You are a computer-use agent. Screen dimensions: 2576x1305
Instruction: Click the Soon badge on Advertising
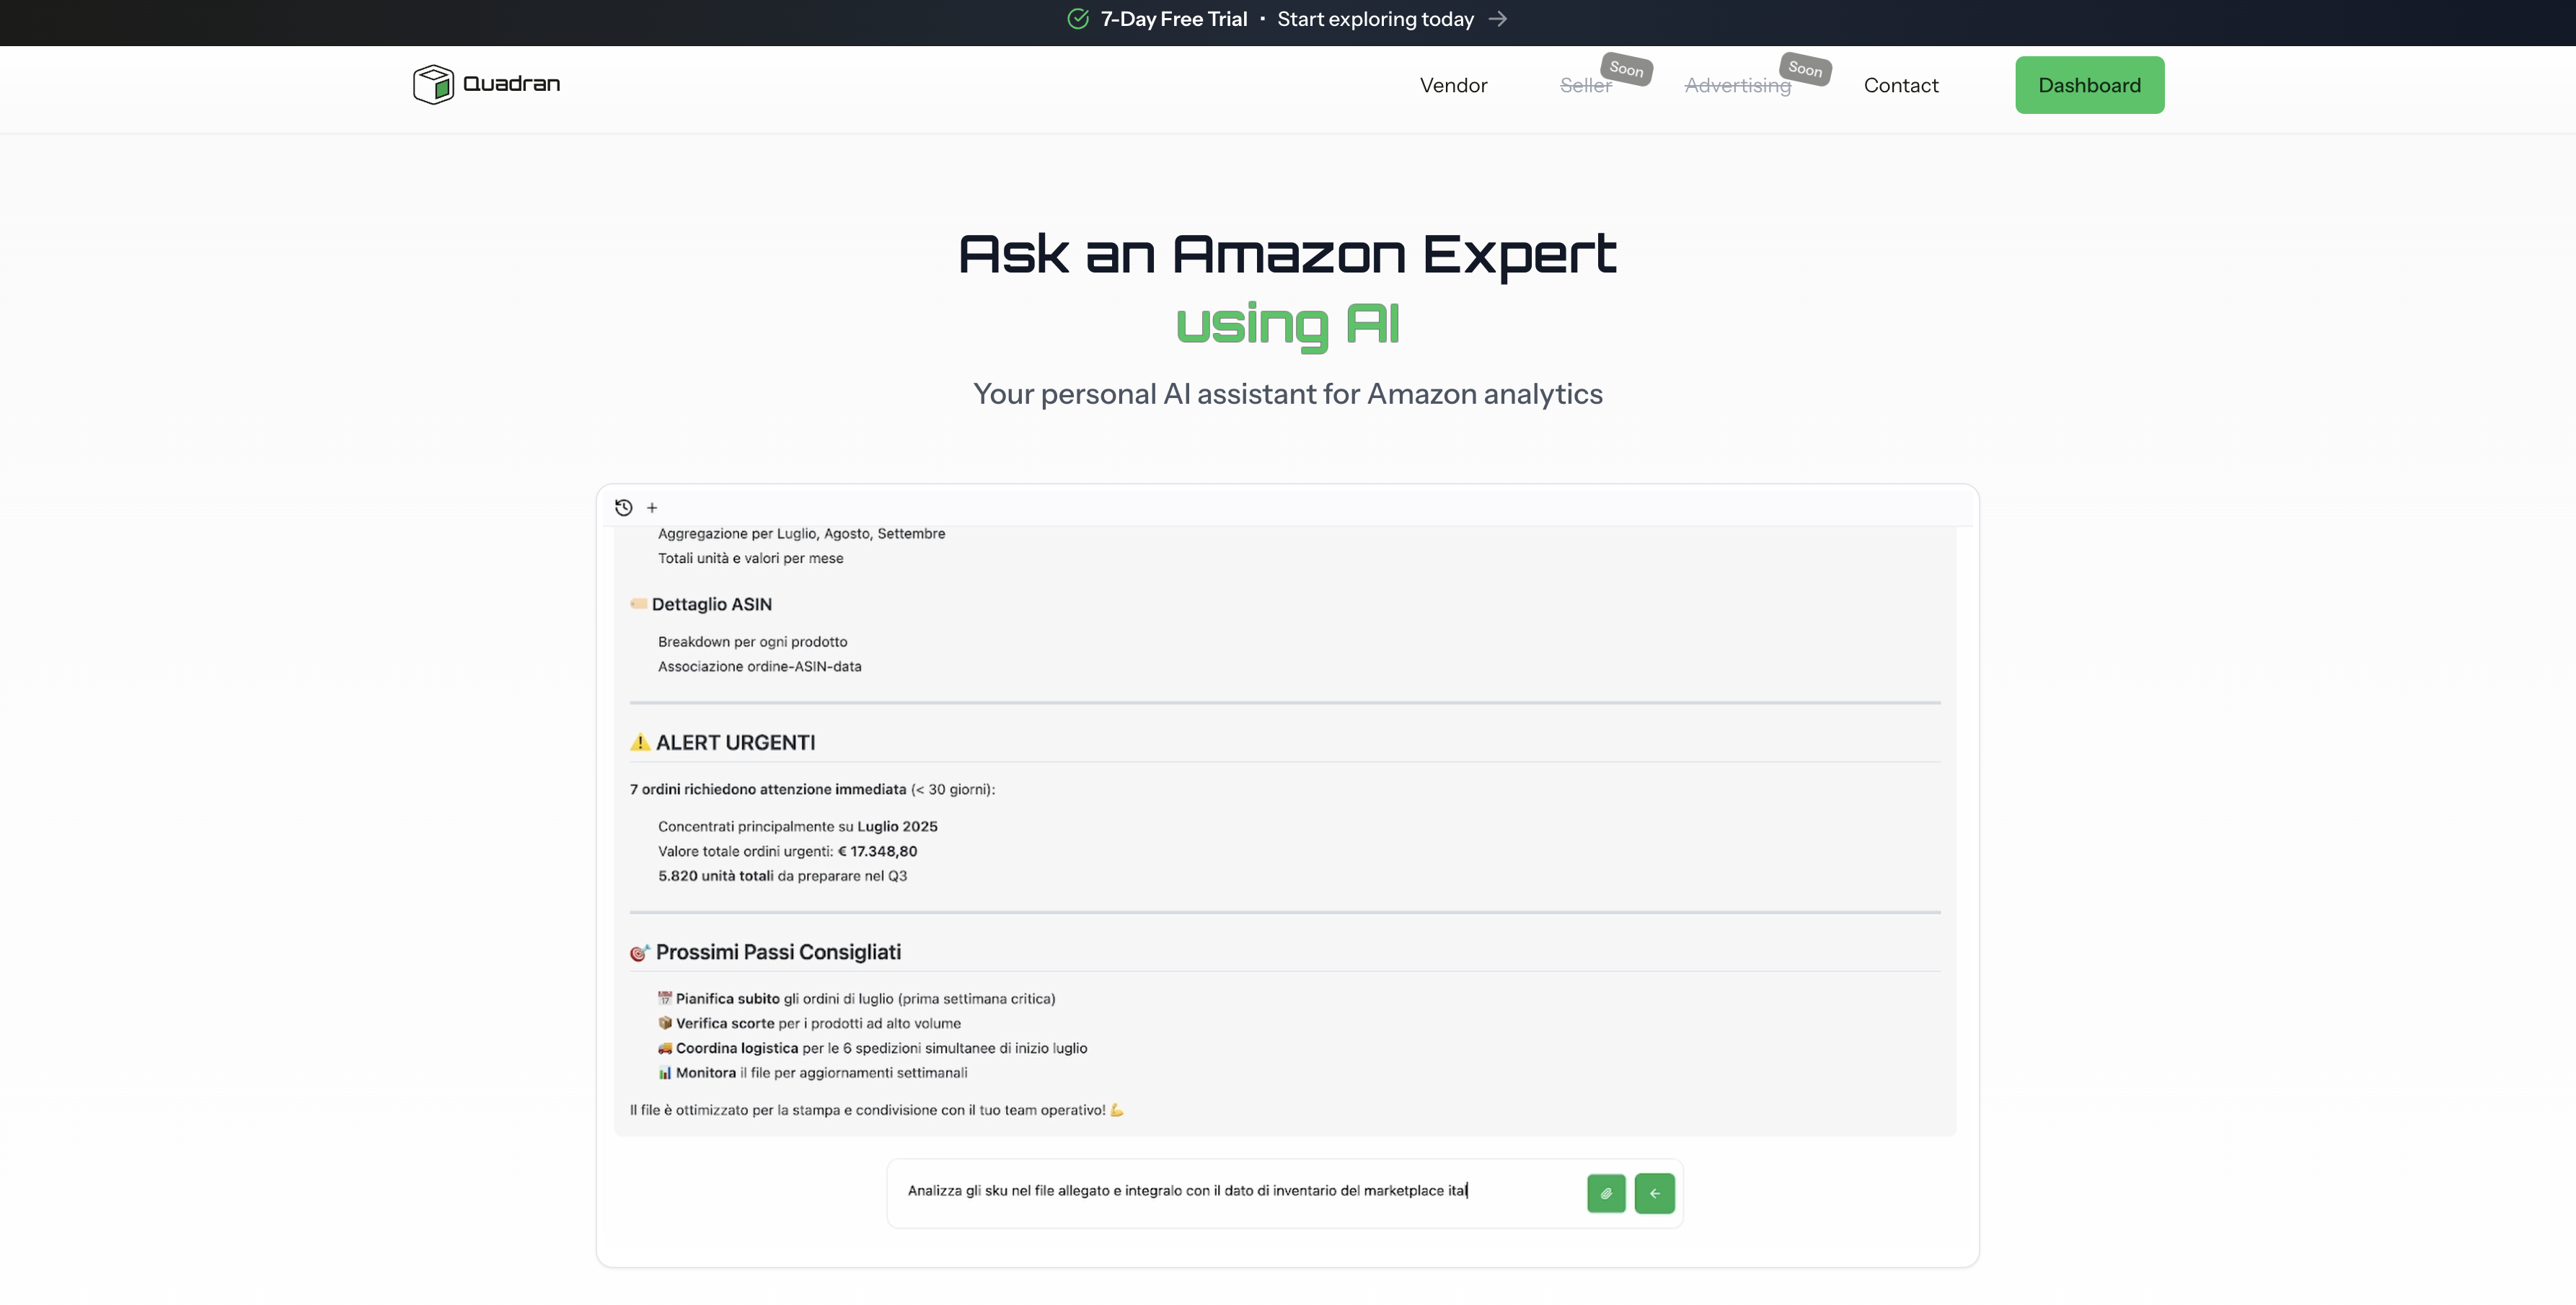1805,69
